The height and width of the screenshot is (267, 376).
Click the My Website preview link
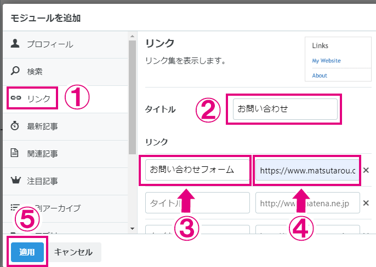(326, 61)
